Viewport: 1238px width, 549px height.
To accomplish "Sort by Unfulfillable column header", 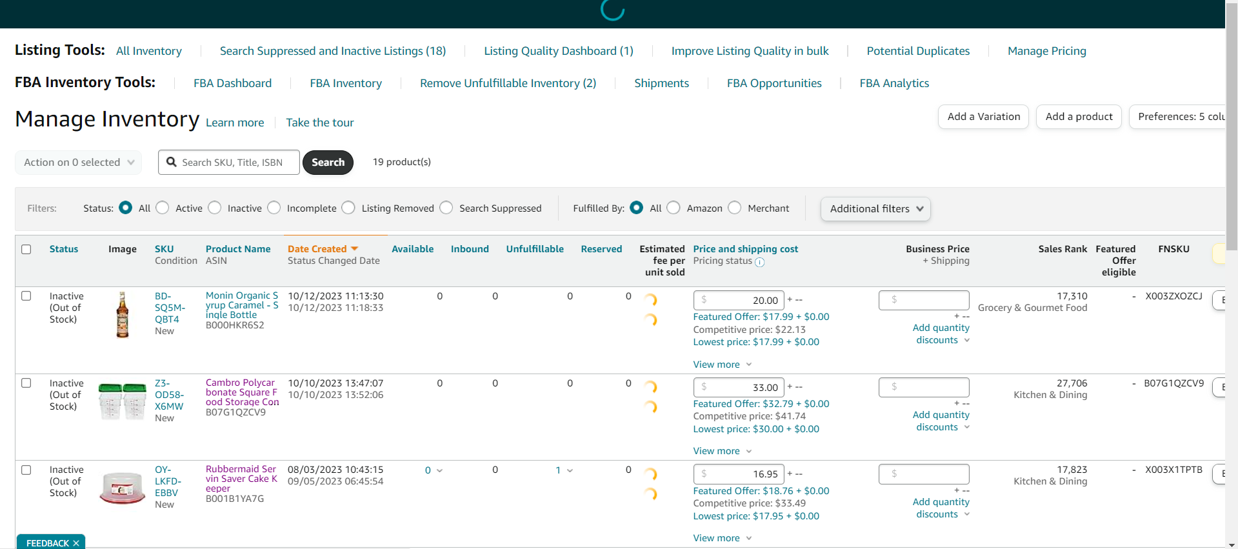I will [535, 249].
